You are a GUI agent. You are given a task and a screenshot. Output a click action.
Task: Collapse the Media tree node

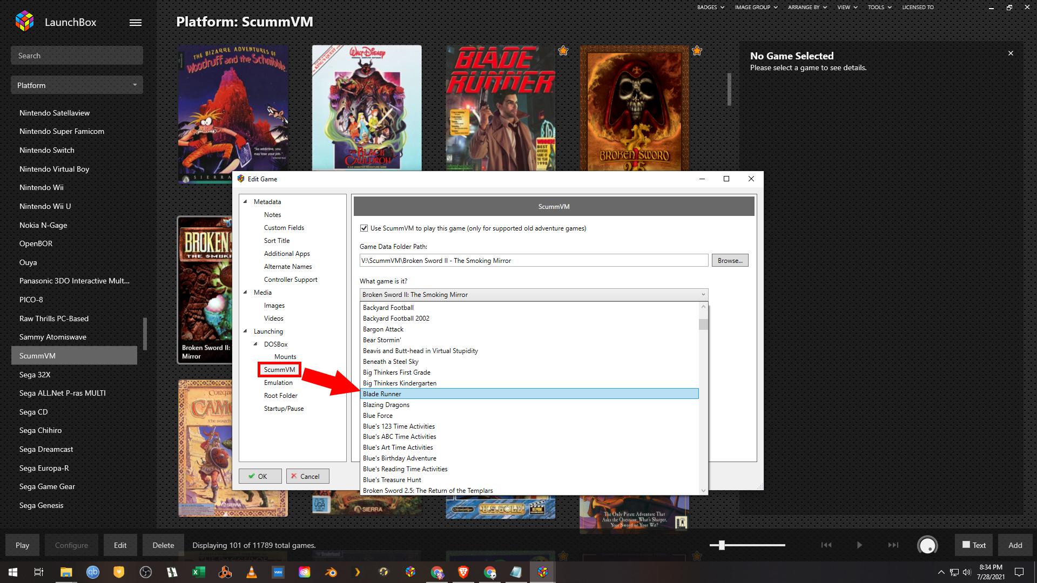coord(245,292)
